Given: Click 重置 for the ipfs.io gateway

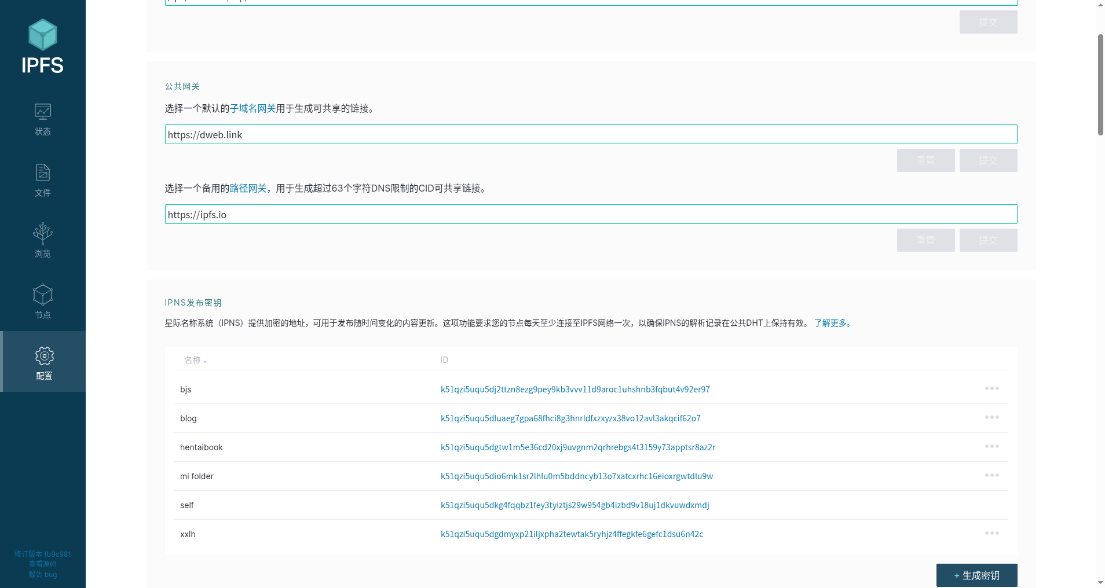Looking at the screenshot, I should (925, 240).
